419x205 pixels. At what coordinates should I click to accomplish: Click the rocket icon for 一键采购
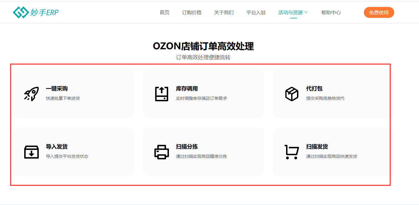pos(31,94)
